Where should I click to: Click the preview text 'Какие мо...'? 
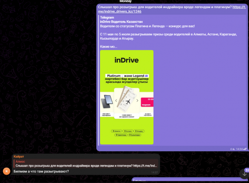point(108,46)
